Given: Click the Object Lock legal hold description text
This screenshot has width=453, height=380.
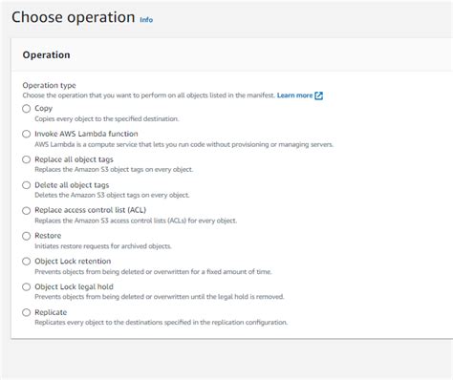Looking at the screenshot, I should pyautogui.click(x=160, y=297).
